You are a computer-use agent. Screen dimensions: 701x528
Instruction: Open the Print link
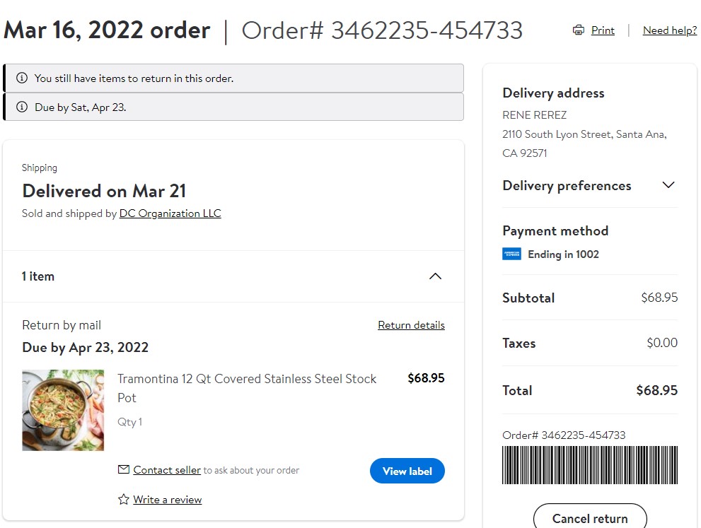pos(603,30)
